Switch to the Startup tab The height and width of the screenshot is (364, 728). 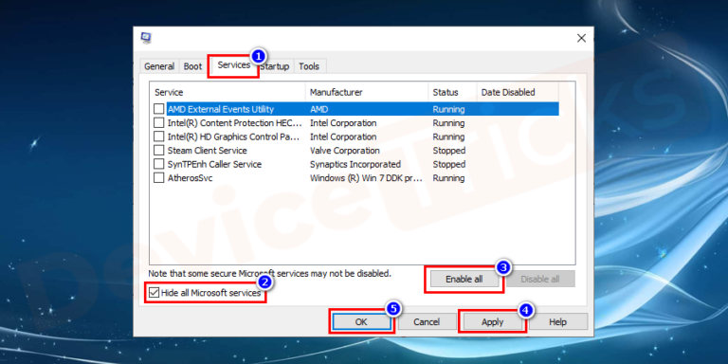point(274,66)
